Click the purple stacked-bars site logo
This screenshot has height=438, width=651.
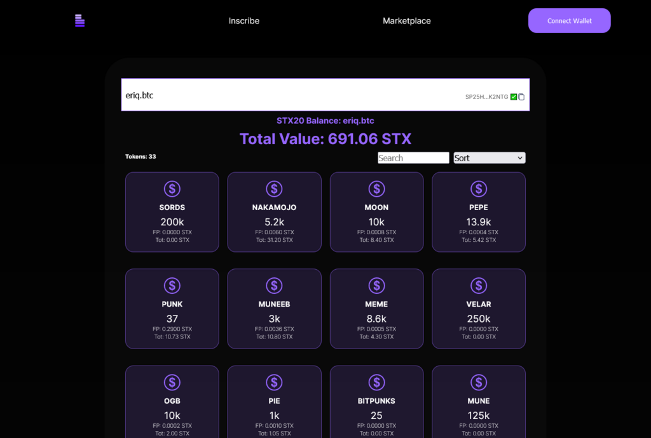tap(79, 21)
